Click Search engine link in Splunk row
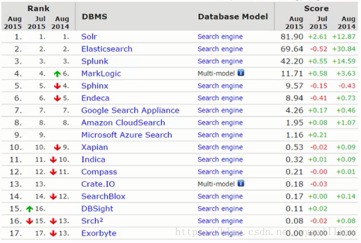Image resolution: width=361 pixels, height=243 pixels. pyautogui.click(x=220, y=61)
